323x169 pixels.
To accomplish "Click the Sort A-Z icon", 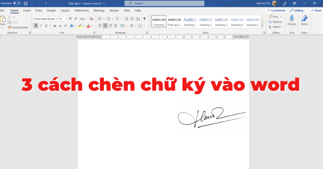I will (138, 19).
